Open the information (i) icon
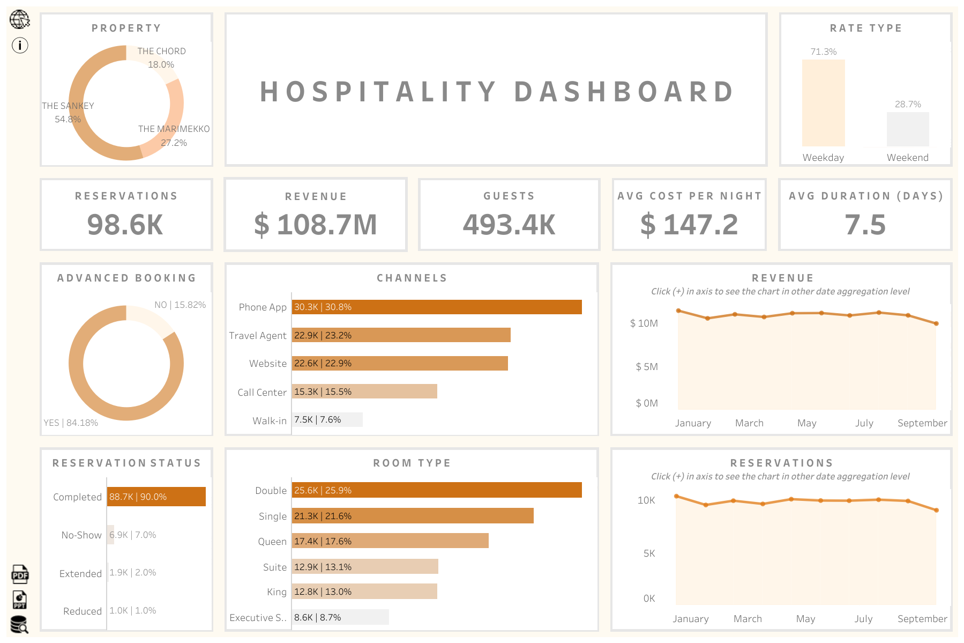 (x=20, y=45)
